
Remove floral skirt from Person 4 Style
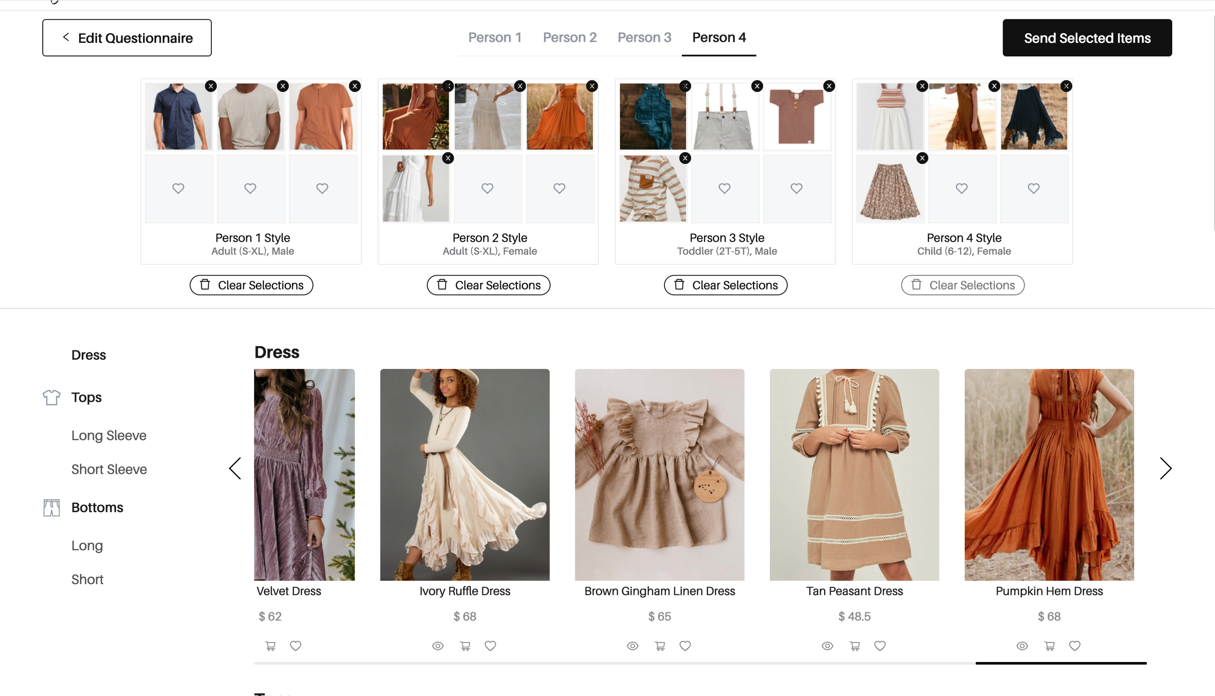point(922,158)
